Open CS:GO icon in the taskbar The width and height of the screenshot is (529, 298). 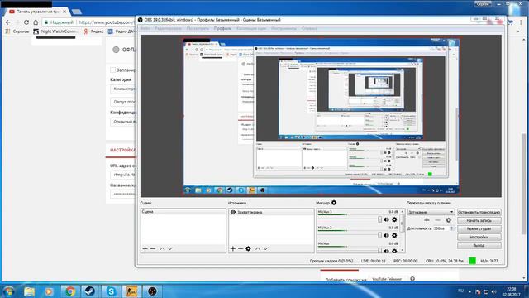point(131,291)
